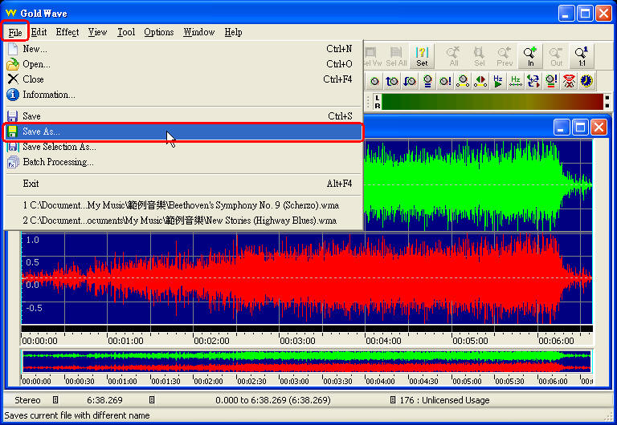The width and height of the screenshot is (617, 425).
Task: Click the overview waveform strip at bottom
Action: [x=305, y=362]
